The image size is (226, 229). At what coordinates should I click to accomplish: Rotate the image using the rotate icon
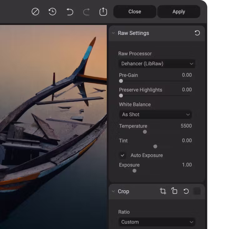[174, 191]
